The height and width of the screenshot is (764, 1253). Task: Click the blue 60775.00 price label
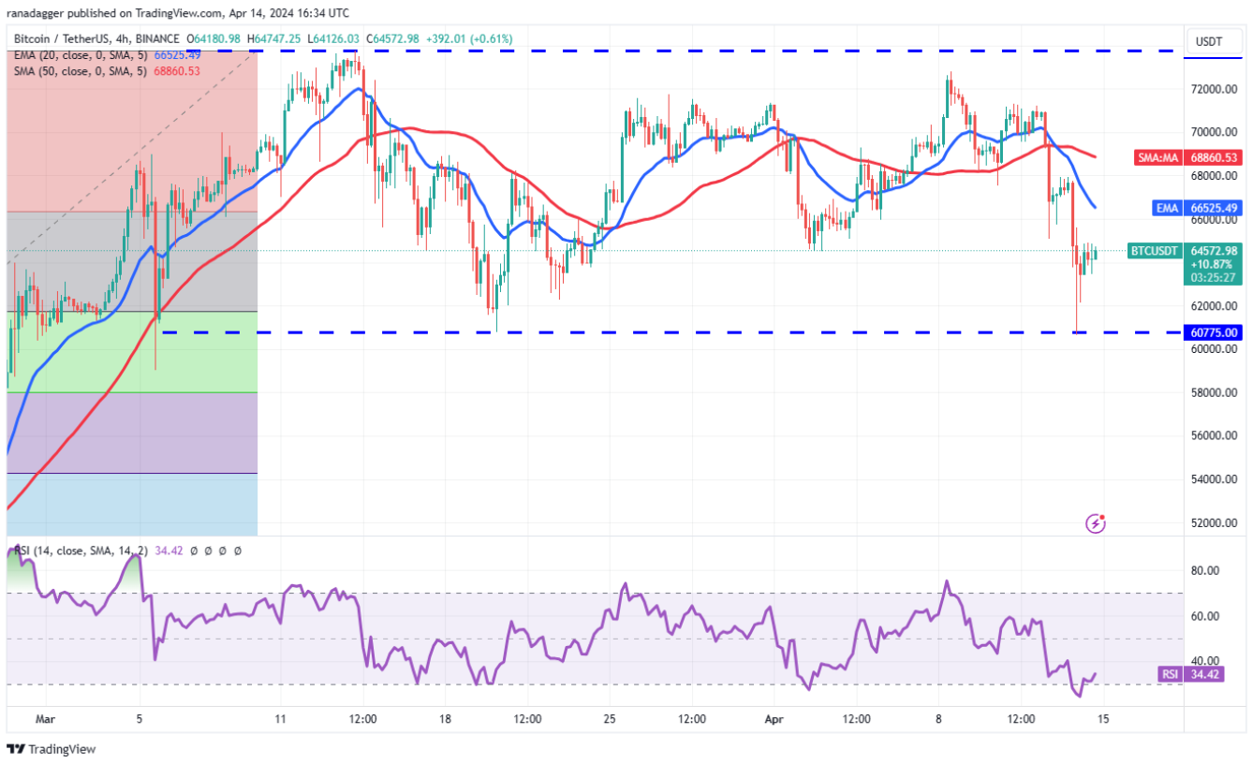[x=1216, y=332]
